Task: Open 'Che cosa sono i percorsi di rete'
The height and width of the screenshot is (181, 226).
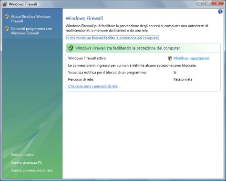Action: (93, 86)
